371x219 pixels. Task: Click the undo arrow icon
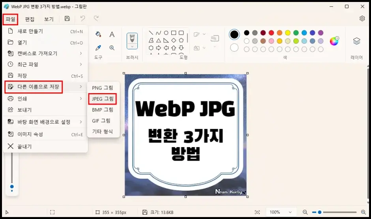[x=82, y=19]
